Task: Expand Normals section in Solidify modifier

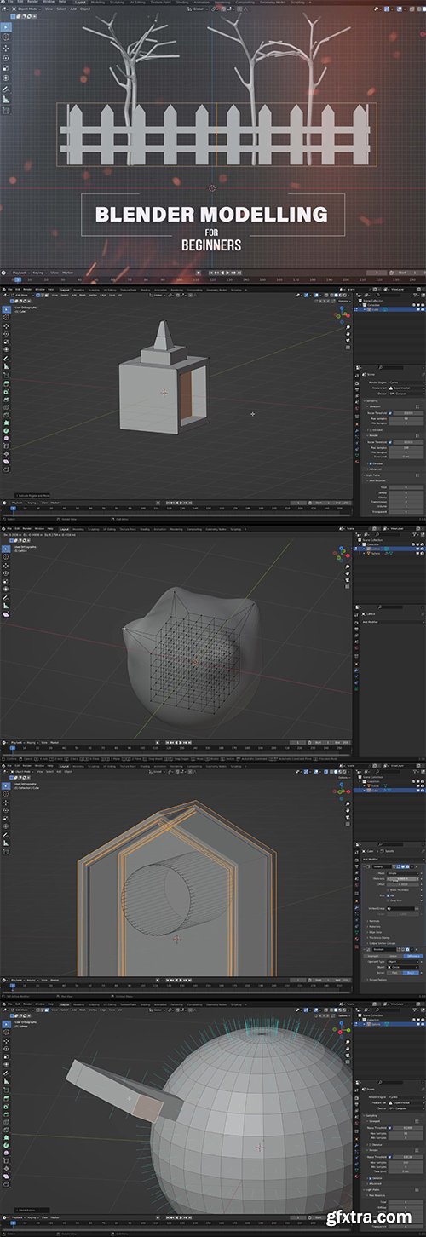Action: pyautogui.click(x=374, y=921)
